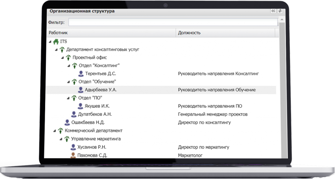Sort by the Работник column header

tap(111, 33)
